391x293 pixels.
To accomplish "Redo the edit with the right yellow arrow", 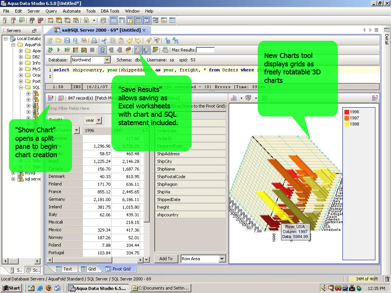I will tap(138, 40).
